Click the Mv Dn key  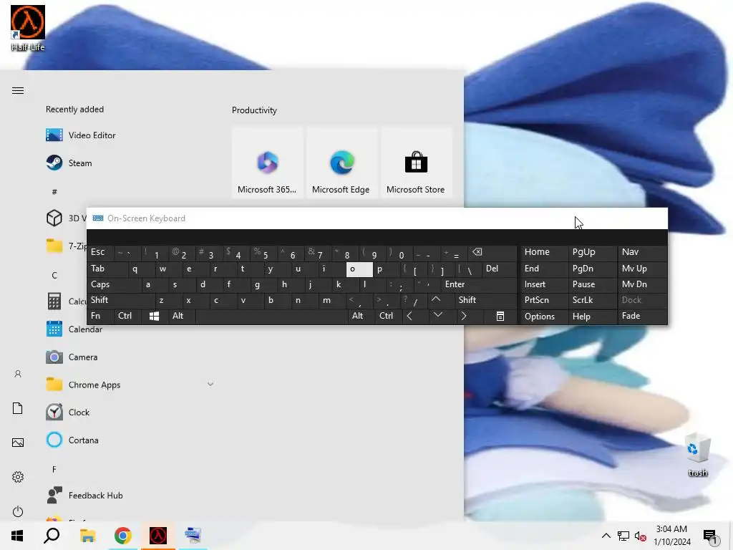642,284
